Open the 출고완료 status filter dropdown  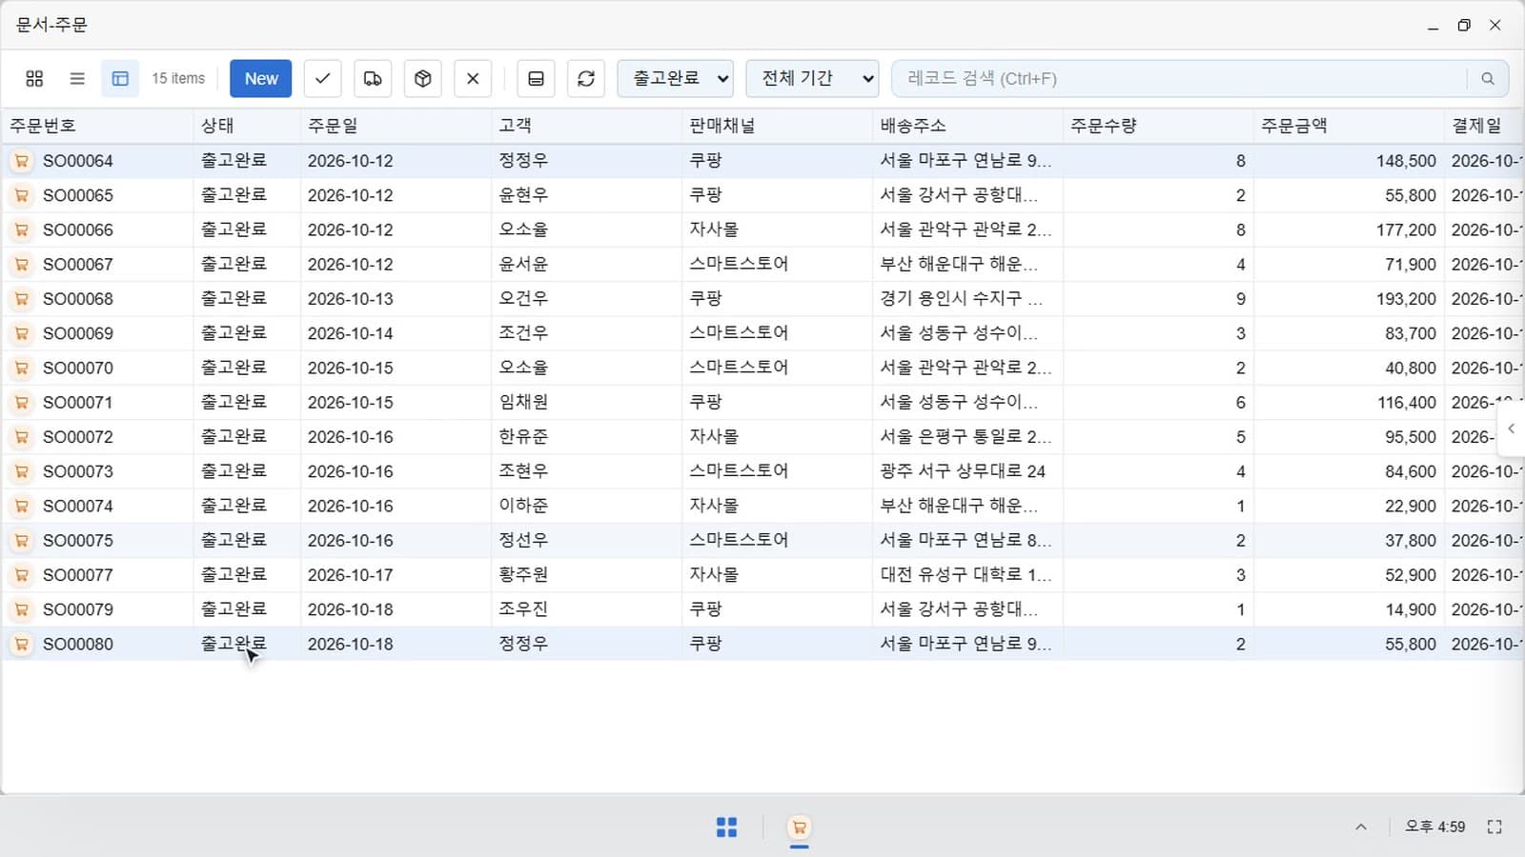coord(676,79)
